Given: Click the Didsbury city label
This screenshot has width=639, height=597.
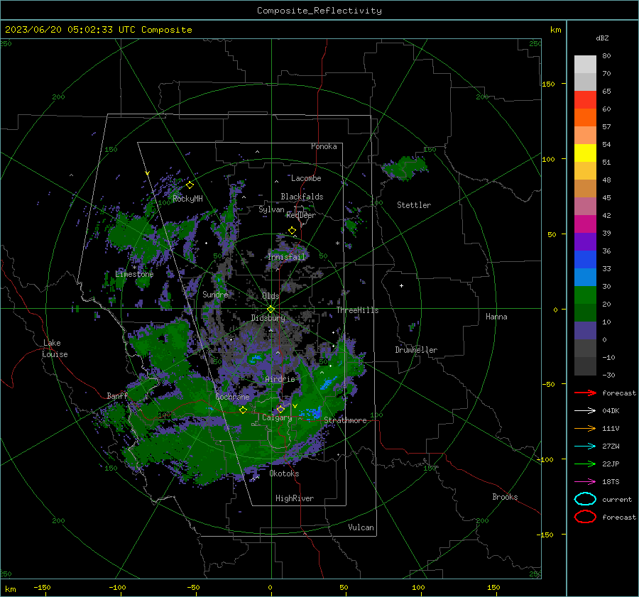Looking at the screenshot, I should coord(268,318).
